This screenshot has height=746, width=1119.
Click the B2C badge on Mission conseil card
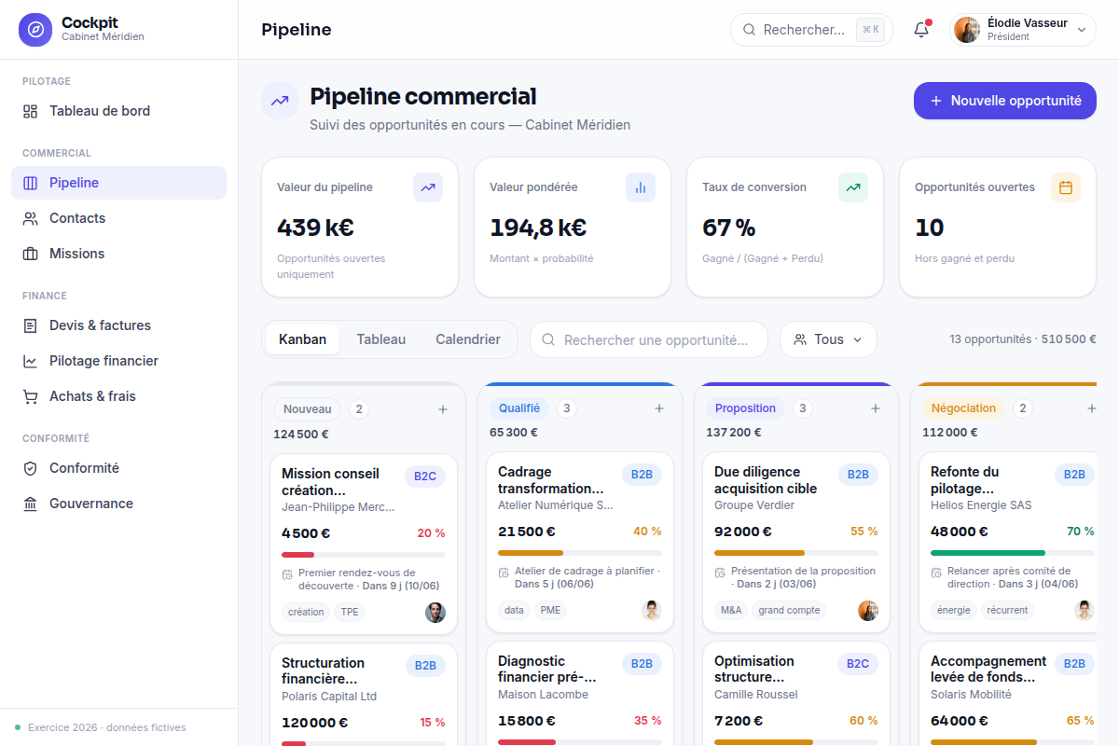tap(425, 477)
